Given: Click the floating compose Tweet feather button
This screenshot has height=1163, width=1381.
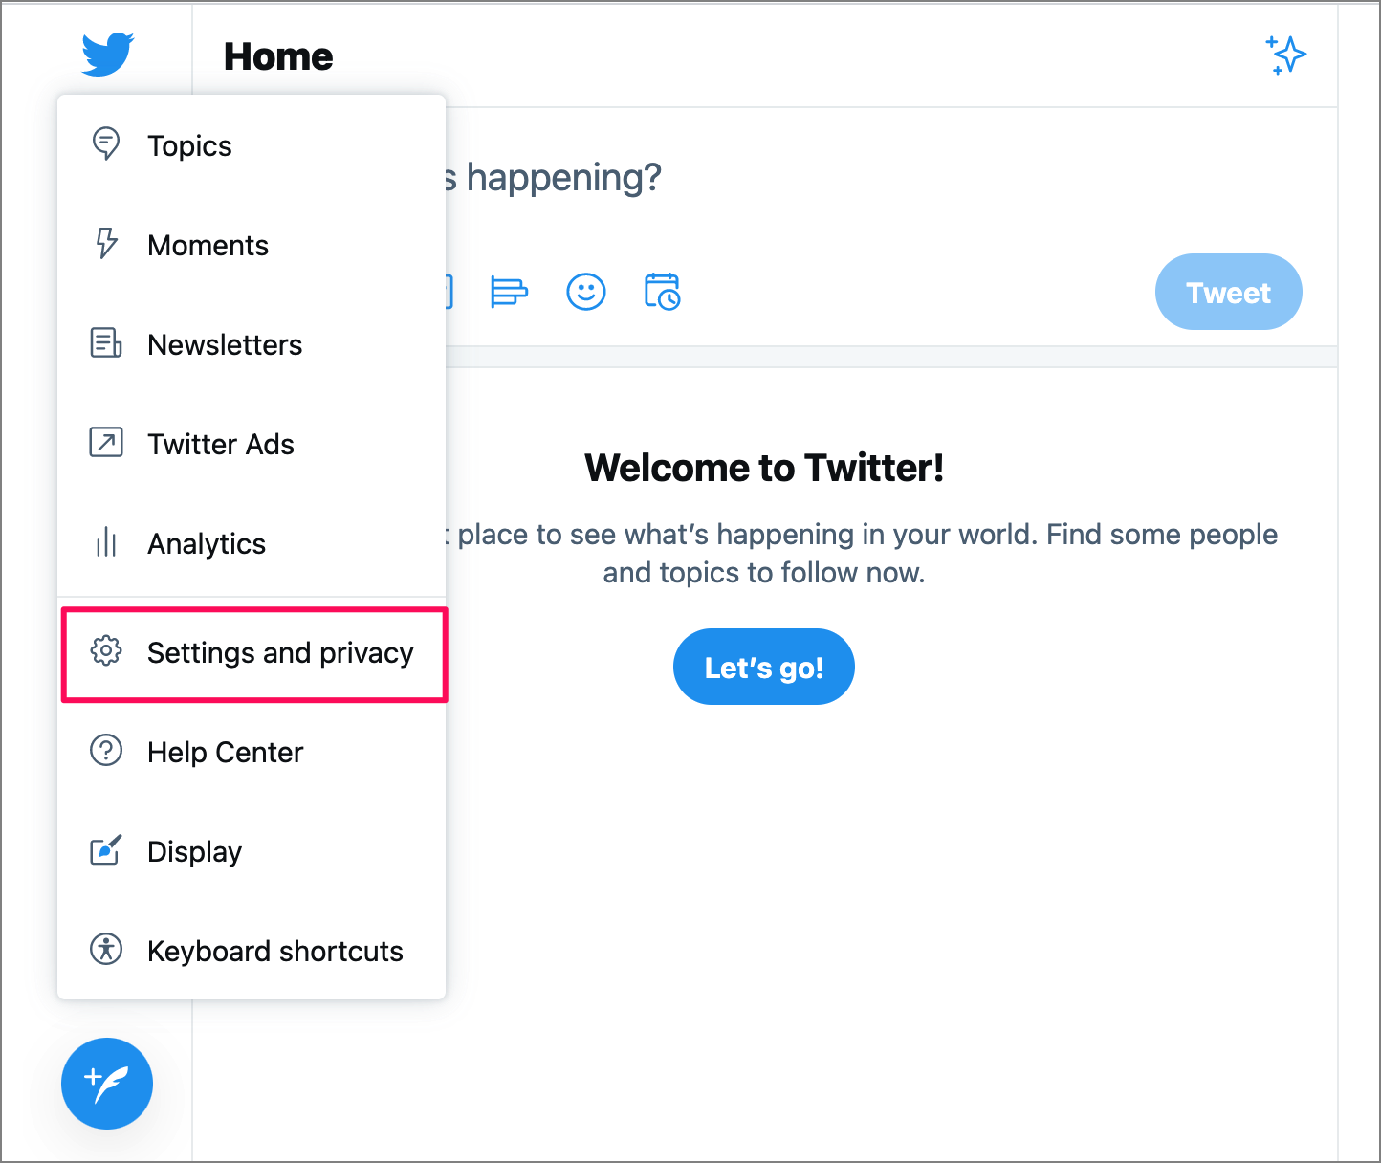Looking at the screenshot, I should [106, 1084].
